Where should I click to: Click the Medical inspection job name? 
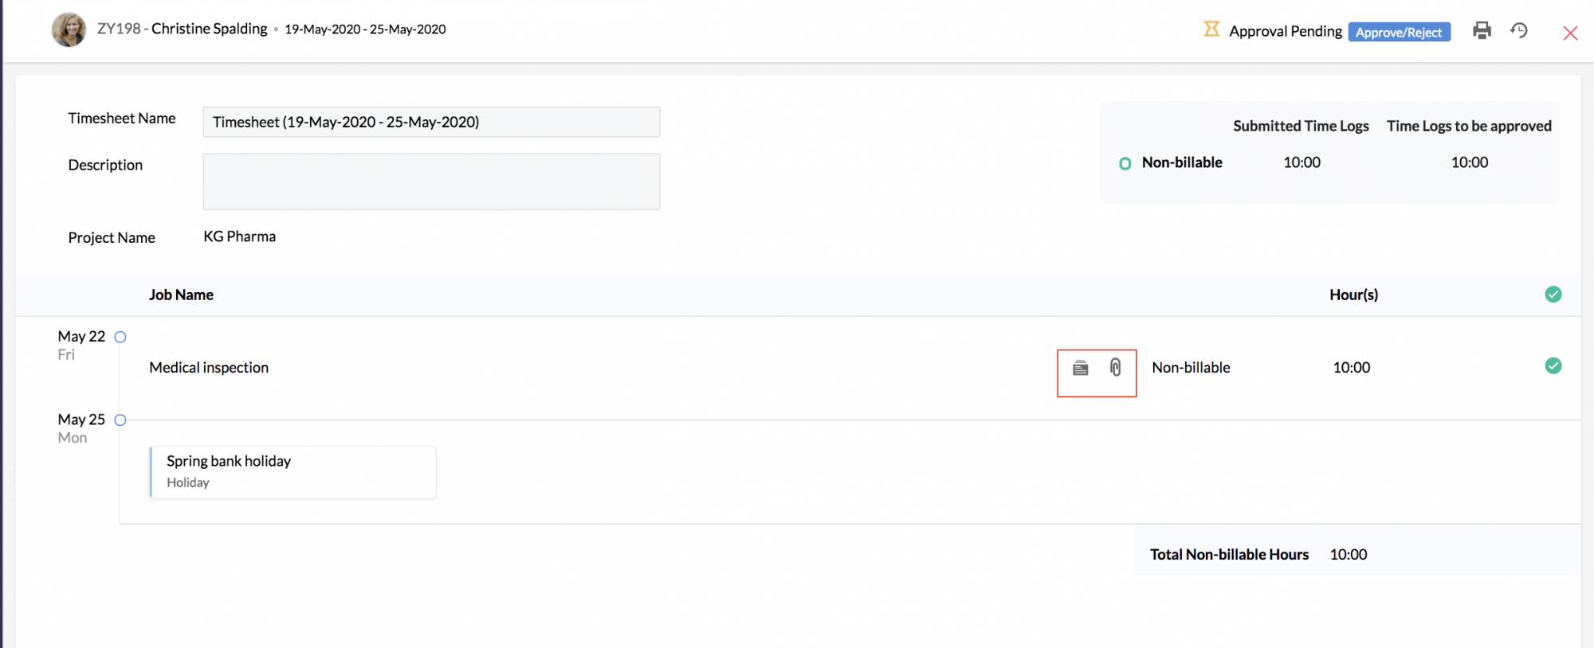209,368
